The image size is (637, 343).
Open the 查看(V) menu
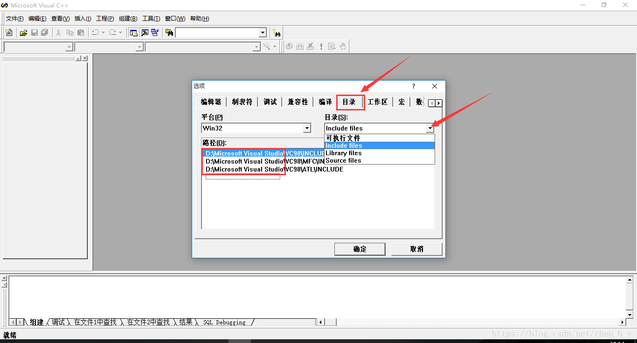(60, 19)
